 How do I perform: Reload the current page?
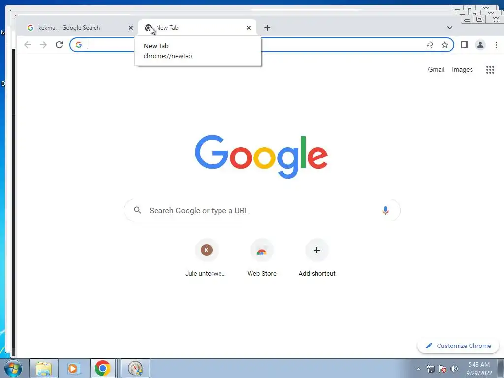pos(59,45)
